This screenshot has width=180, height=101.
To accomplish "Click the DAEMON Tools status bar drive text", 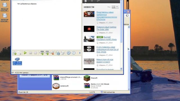I will click(20, 73).
